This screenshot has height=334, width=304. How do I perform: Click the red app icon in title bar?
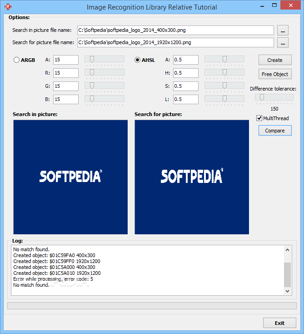8,7
